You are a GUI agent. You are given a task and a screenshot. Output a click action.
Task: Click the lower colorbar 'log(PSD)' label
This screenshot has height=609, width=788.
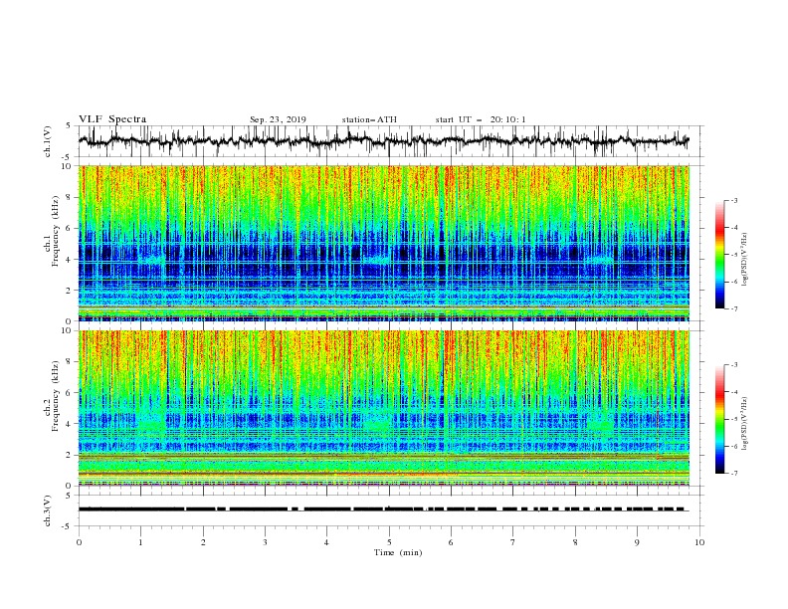coord(744,424)
